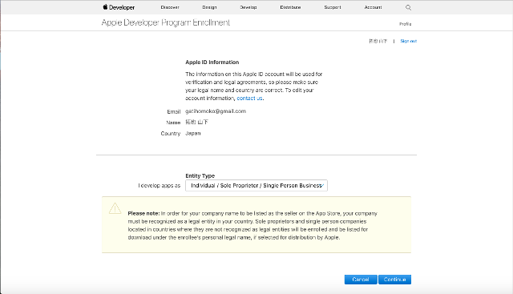Viewport: 513px width, 294px height.
Task: Select the email gatihomoko@gmail.com text
Action: 216,111
